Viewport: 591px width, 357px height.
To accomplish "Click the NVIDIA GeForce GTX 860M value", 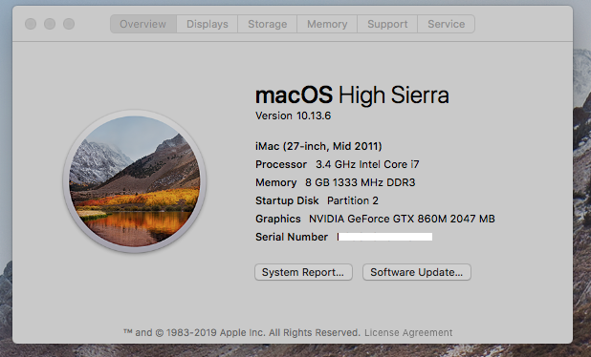I will pyautogui.click(x=402, y=219).
